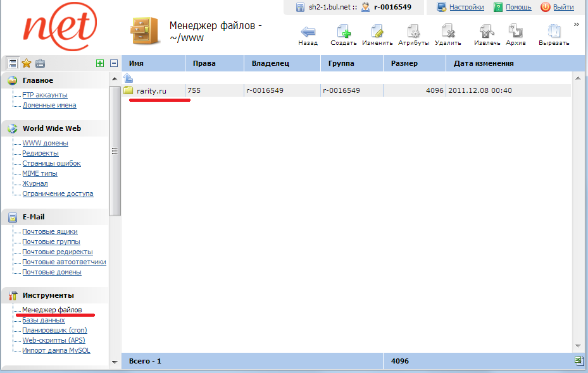Sort files by Размер column header

[404, 63]
